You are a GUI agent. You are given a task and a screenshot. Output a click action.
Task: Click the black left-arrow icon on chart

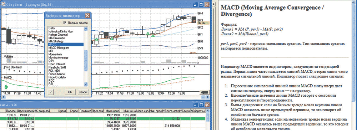[205, 92]
